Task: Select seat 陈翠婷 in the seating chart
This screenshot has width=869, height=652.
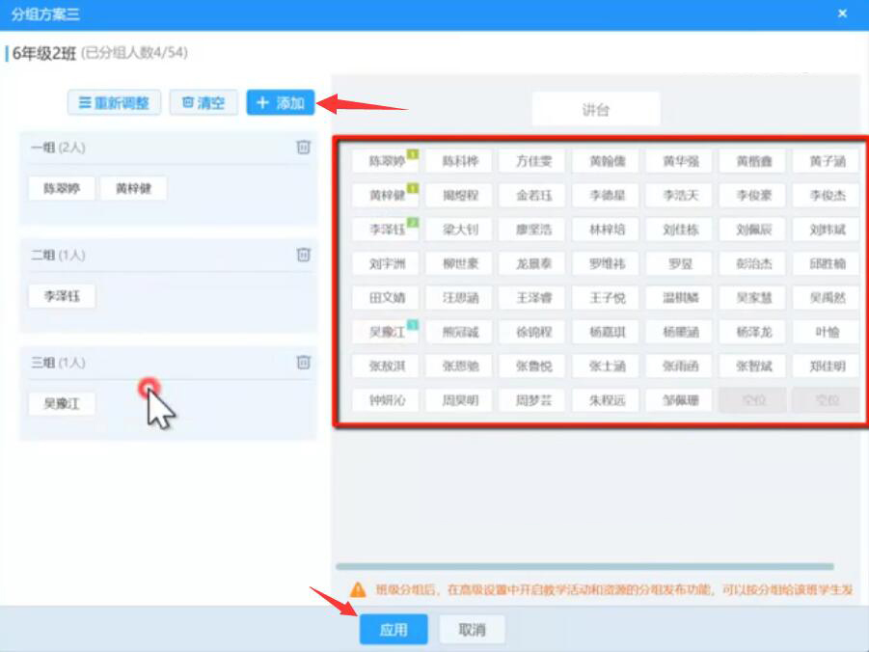Action: click(386, 161)
